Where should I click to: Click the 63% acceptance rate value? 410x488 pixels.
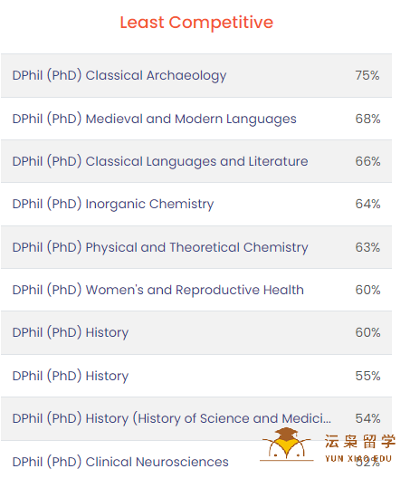click(367, 247)
